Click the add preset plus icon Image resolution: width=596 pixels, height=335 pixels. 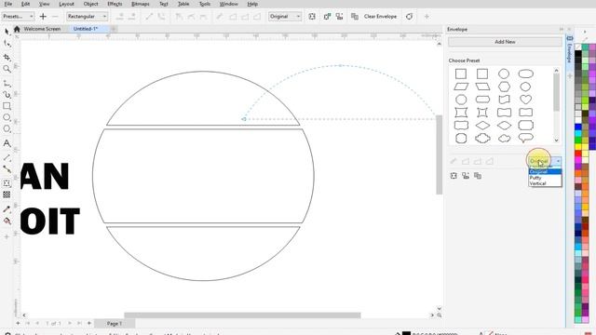43,17
